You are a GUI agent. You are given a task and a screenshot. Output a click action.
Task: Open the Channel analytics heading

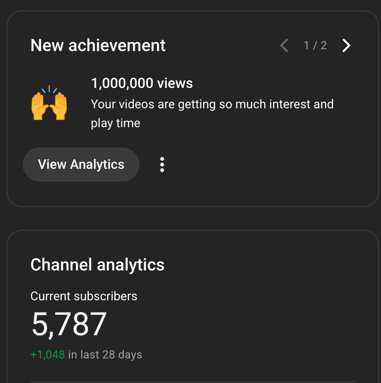[x=97, y=265]
